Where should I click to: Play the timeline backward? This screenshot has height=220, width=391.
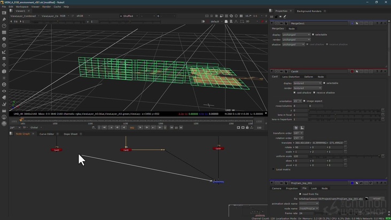[x=124, y=128]
